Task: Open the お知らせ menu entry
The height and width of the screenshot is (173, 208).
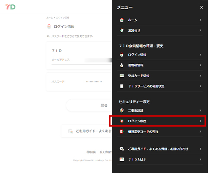Action: pos(160,30)
